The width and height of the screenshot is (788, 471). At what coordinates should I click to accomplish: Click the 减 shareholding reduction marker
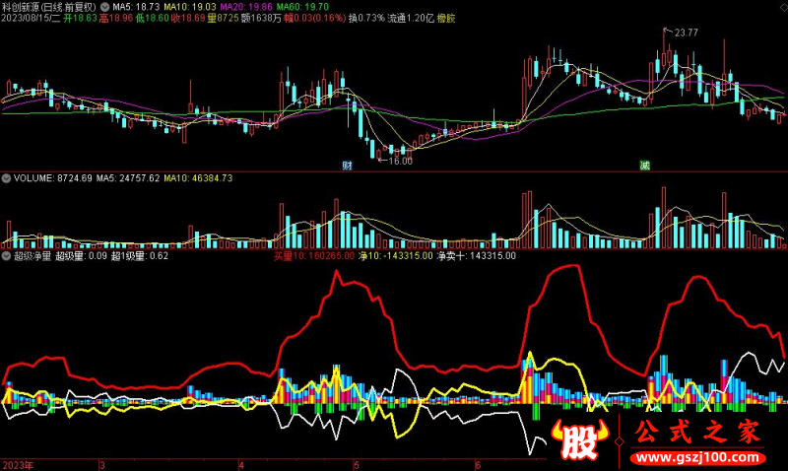point(645,166)
